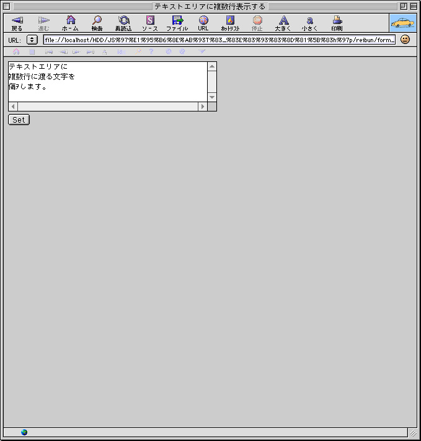Click the text area scroll-left arrow

click(x=13, y=107)
